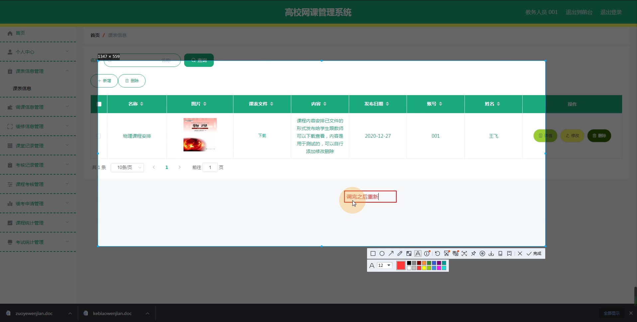Sort the table by 账号 column
This screenshot has height=322, width=637.
tap(441, 104)
